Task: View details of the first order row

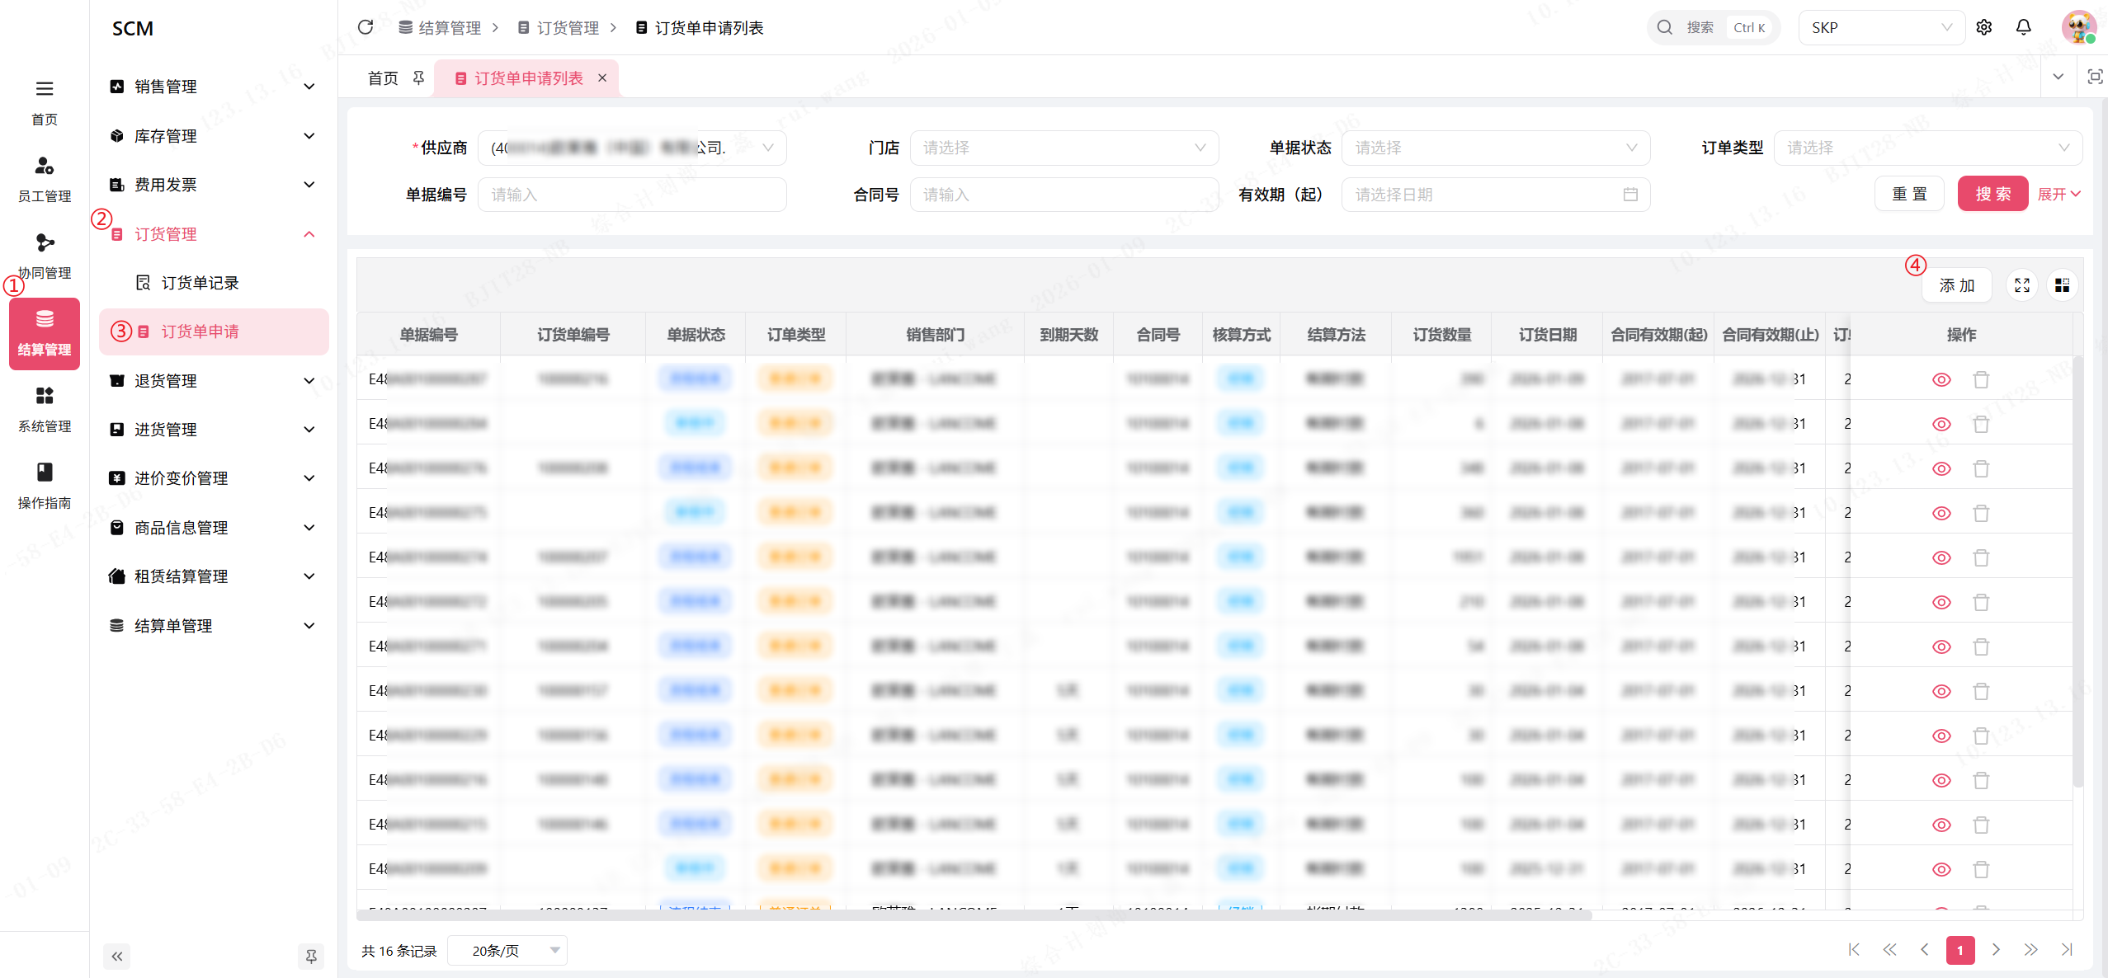Action: (x=1941, y=379)
